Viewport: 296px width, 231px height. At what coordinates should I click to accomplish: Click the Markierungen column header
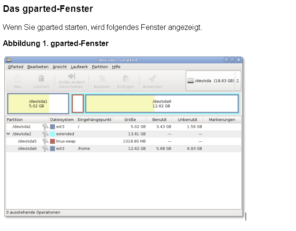(x=222, y=120)
